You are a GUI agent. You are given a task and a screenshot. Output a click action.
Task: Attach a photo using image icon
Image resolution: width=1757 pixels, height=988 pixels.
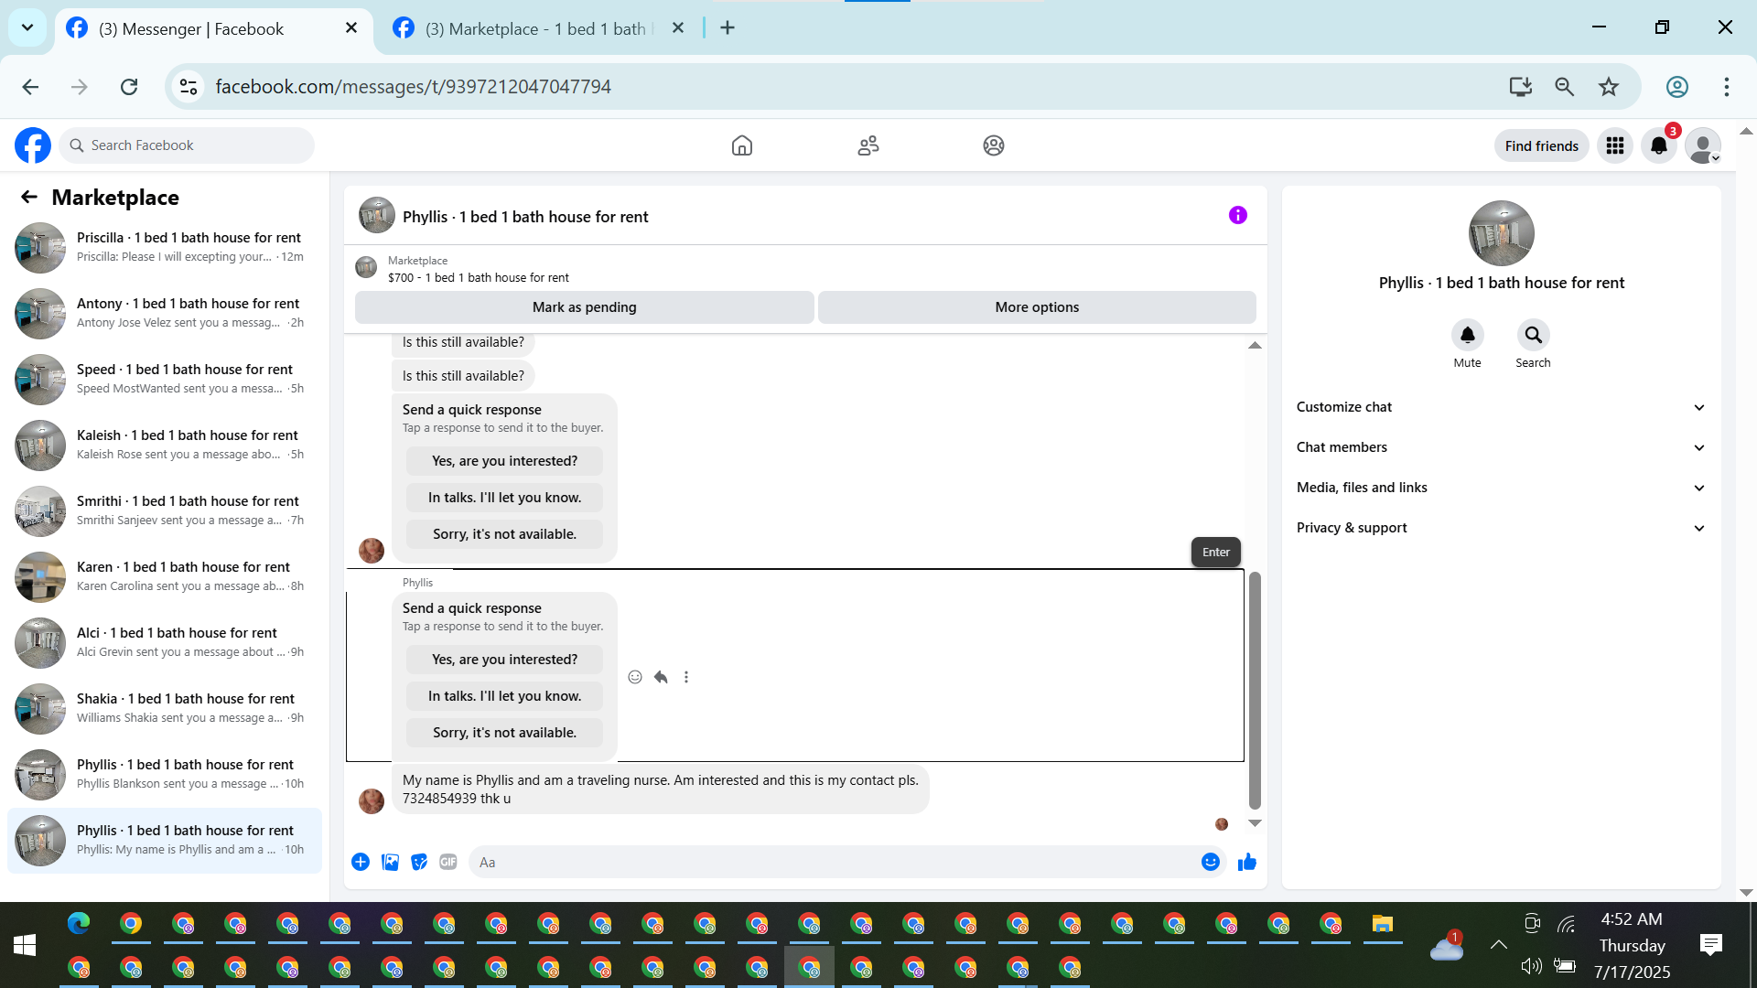click(x=390, y=862)
